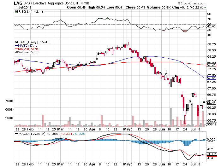Image resolution: width=221 pixels, height=167 pixels.
Task: Click the Jun label on bottom MACD date axis
Action: tap(162, 164)
